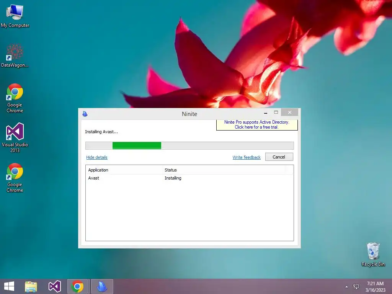The height and width of the screenshot is (294, 392).
Task: Switch to Chrome in the taskbar
Action: 77,286
